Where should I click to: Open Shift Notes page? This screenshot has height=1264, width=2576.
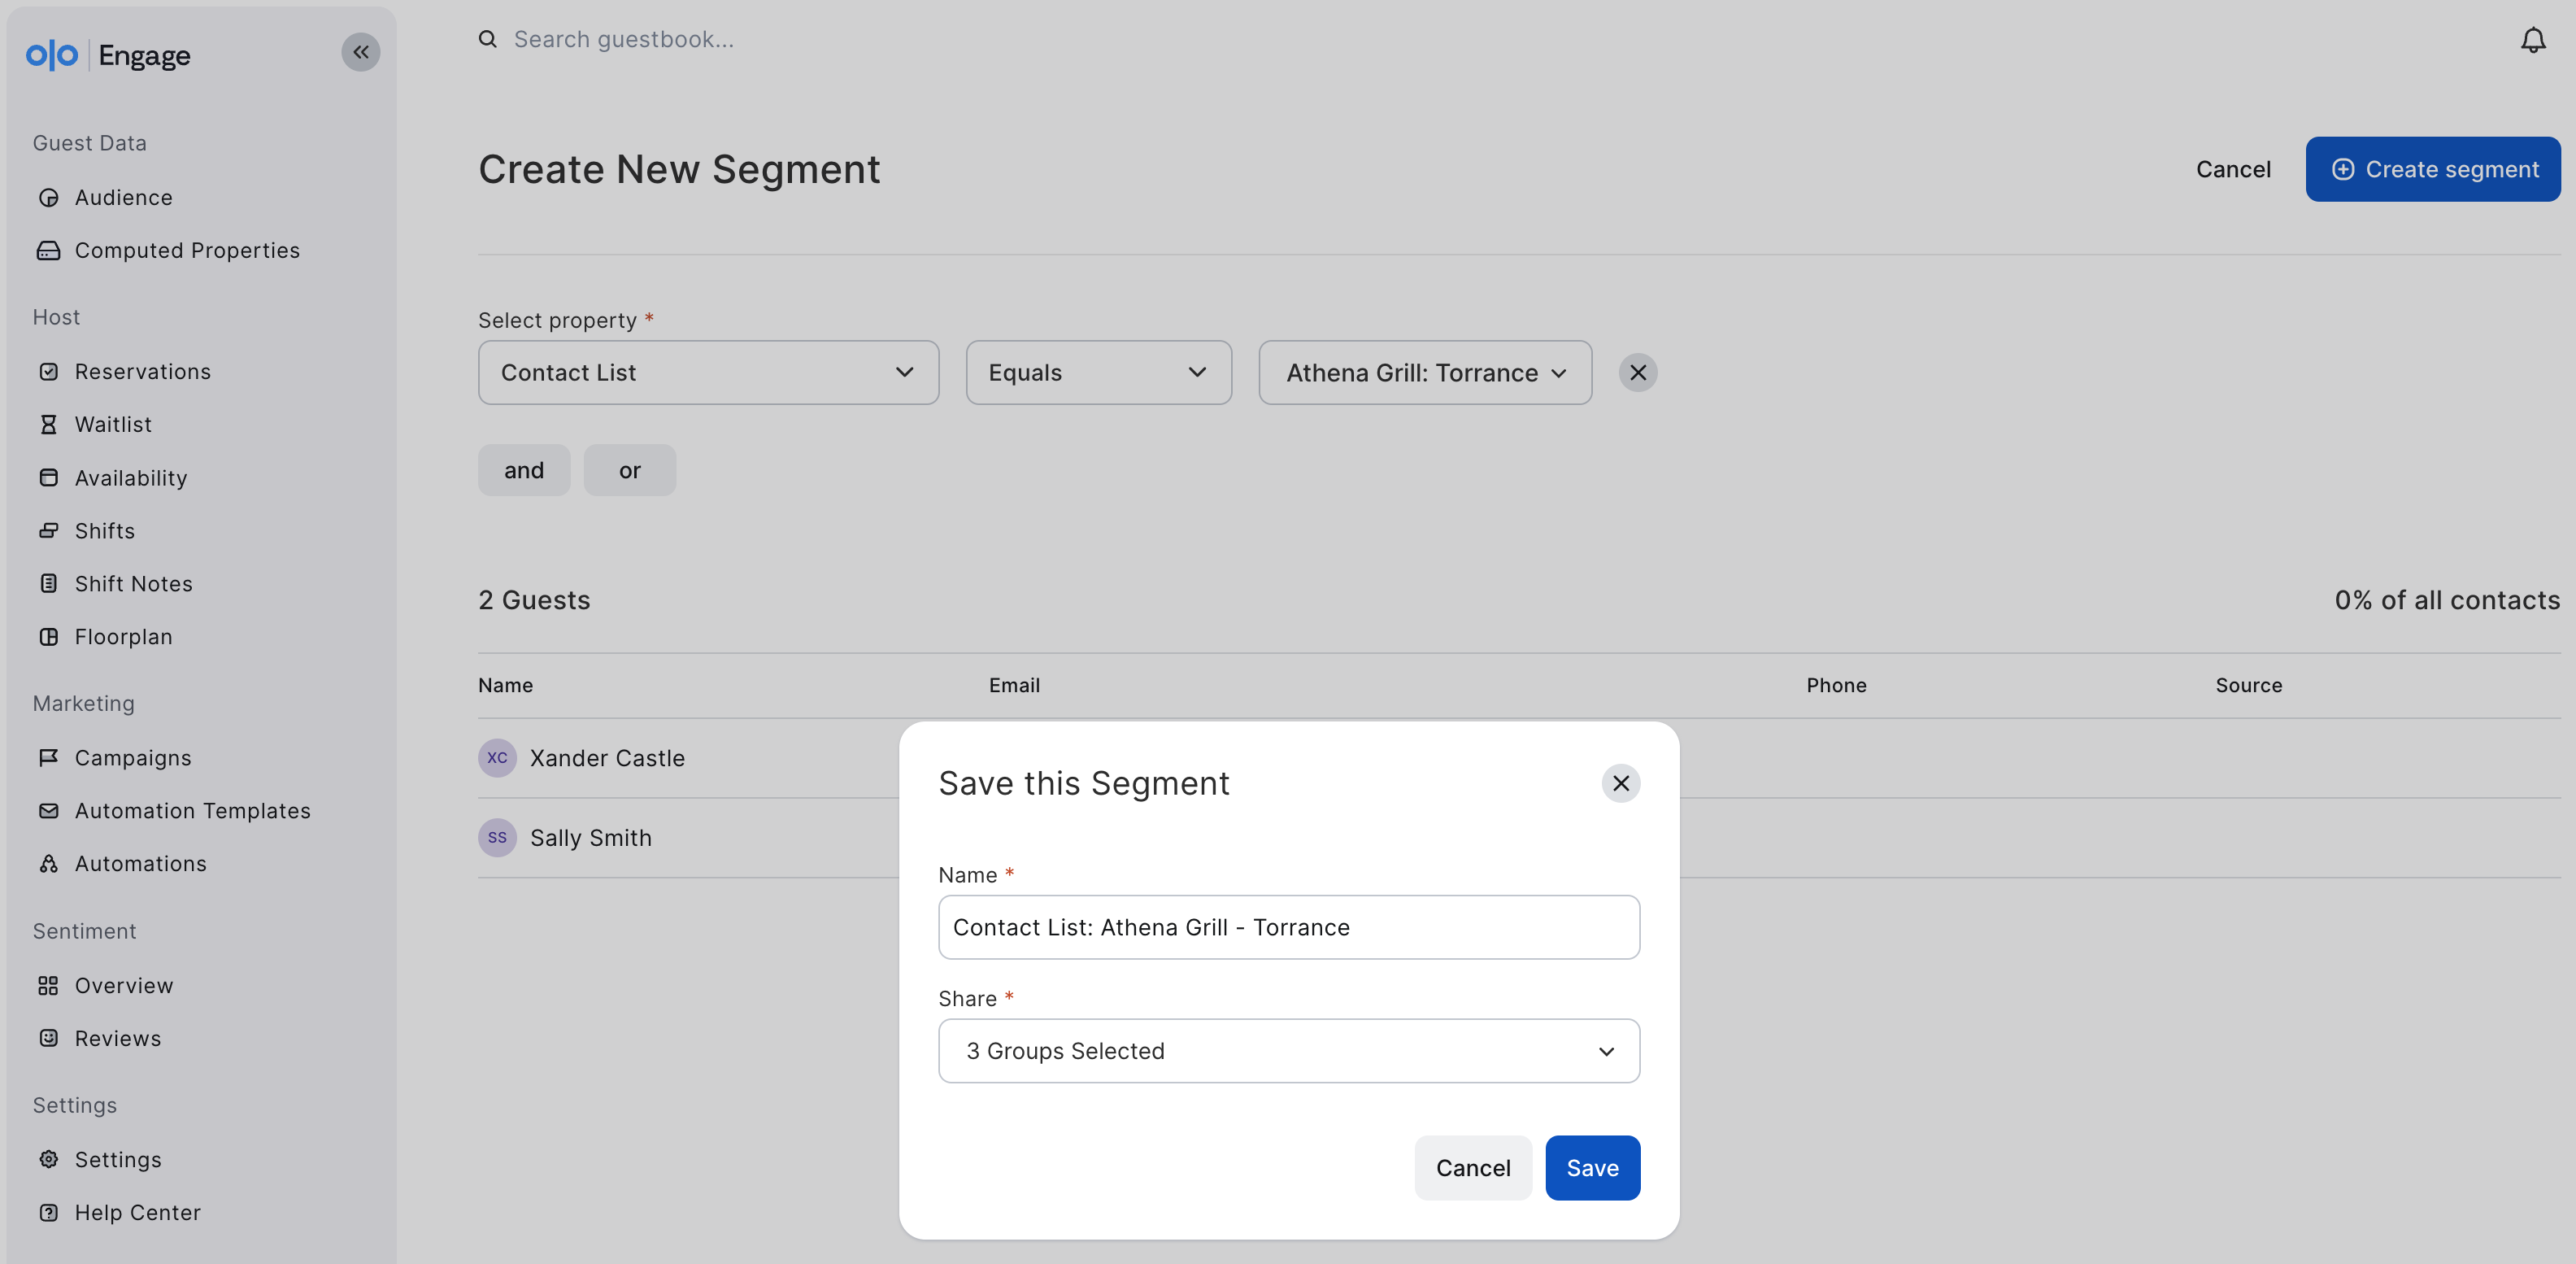[133, 584]
